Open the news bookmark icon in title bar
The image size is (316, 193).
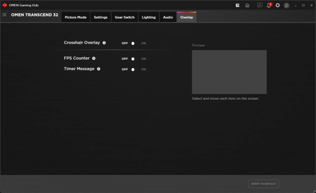(238, 5)
